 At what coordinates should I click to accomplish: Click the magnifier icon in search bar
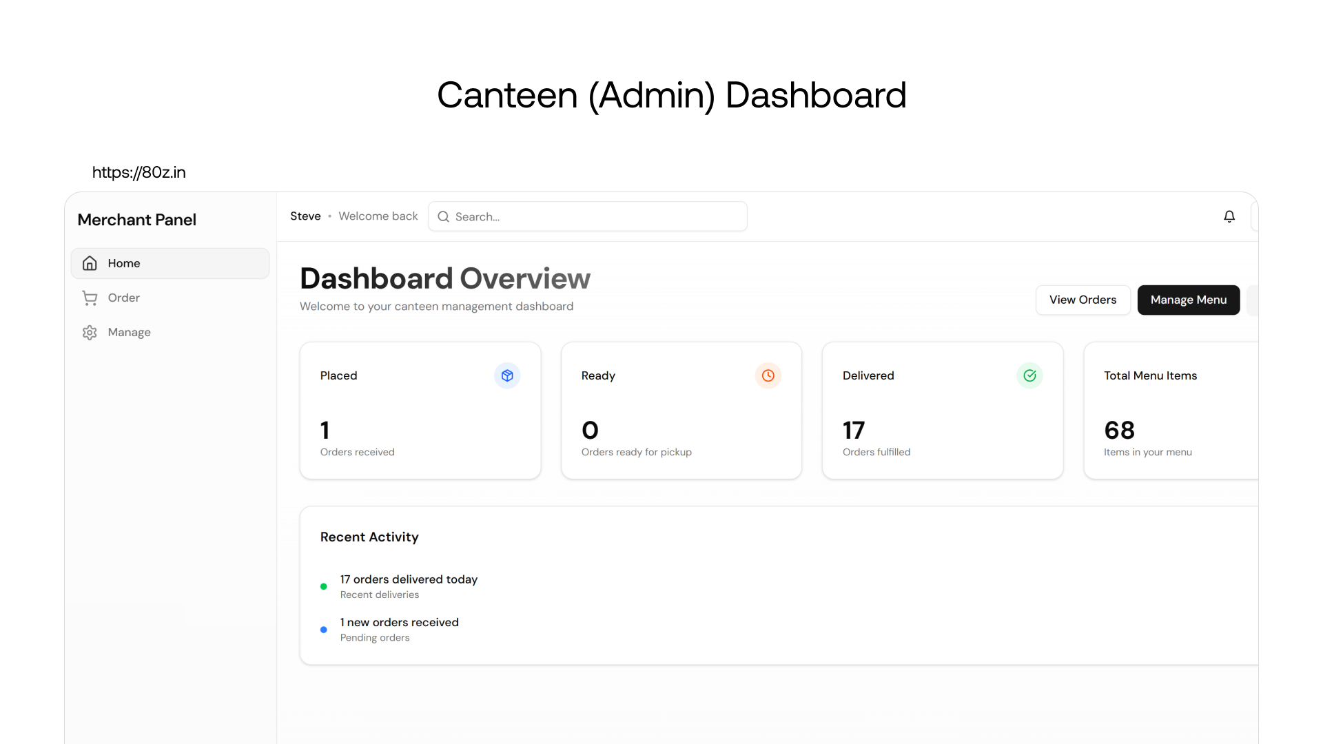(x=444, y=216)
